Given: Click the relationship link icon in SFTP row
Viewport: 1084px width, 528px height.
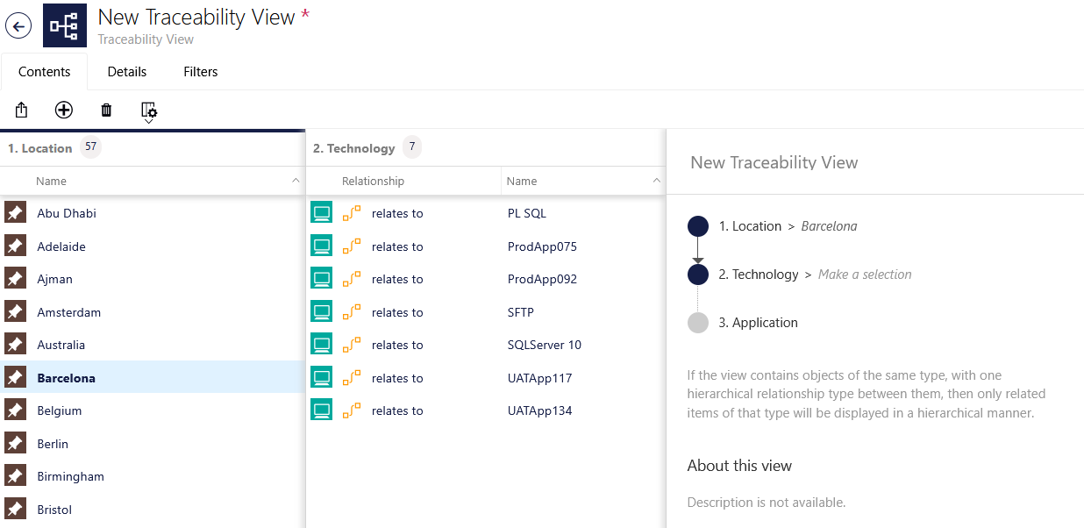Looking at the screenshot, I should click(x=352, y=312).
